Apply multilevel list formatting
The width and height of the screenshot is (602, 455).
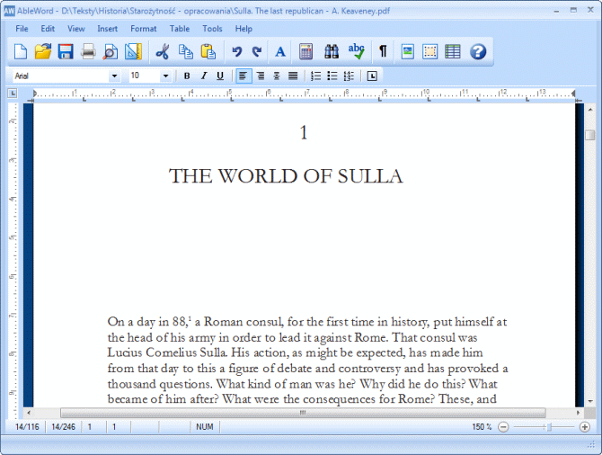(349, 76)
